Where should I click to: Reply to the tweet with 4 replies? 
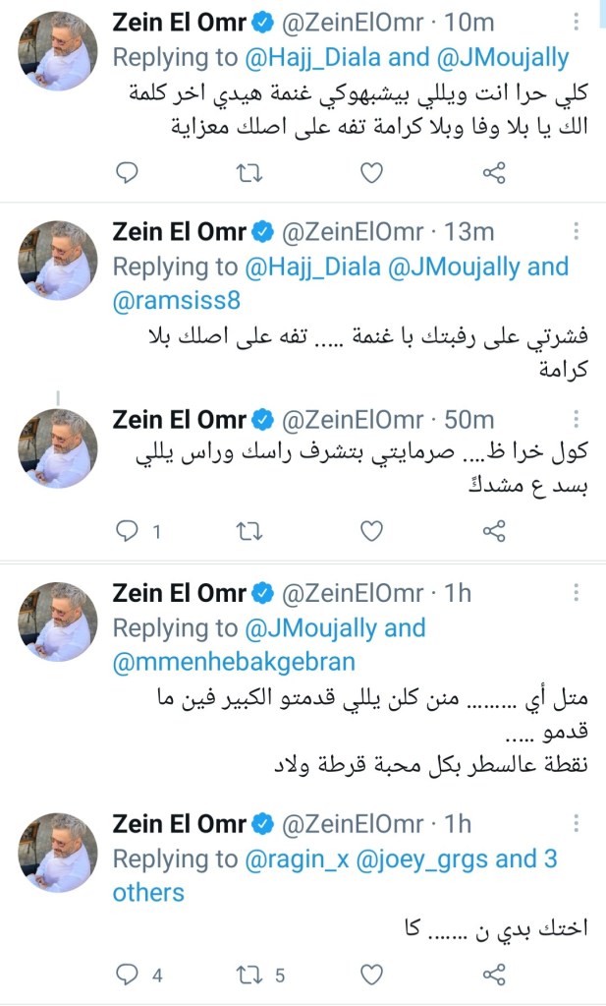pos(127,974)
